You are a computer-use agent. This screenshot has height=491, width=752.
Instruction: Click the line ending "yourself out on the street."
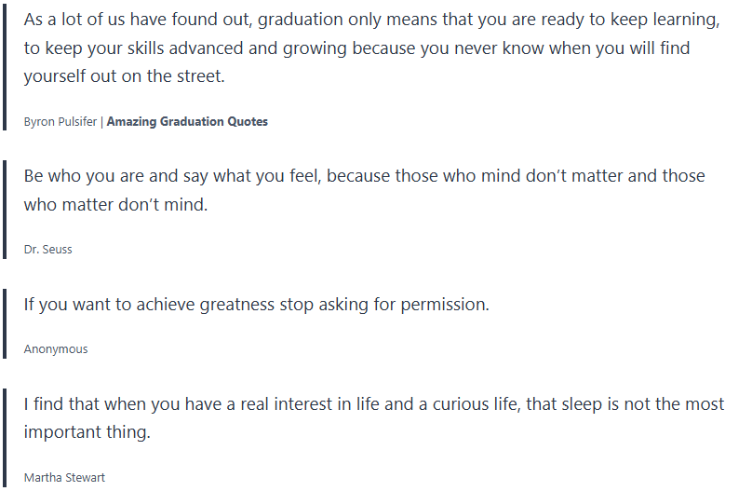point(125,76)
